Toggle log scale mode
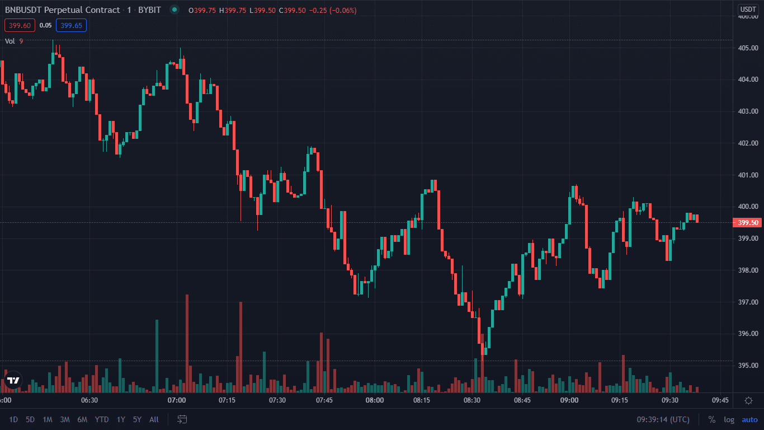The image size is (764, 430). coord(729,419)
